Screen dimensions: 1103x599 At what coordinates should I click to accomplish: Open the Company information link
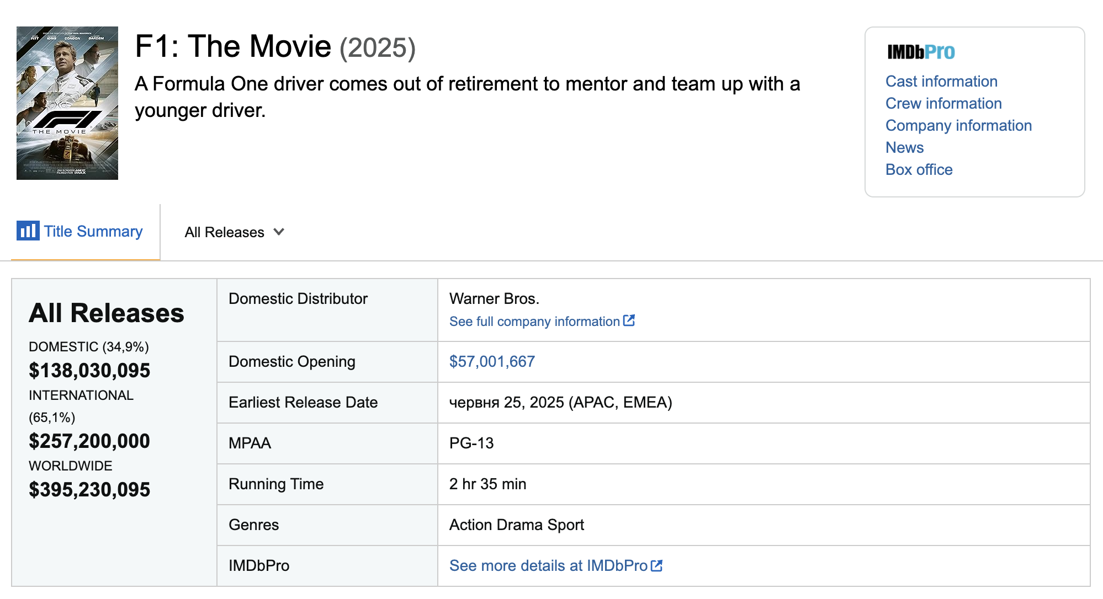[x=958, y=125]
